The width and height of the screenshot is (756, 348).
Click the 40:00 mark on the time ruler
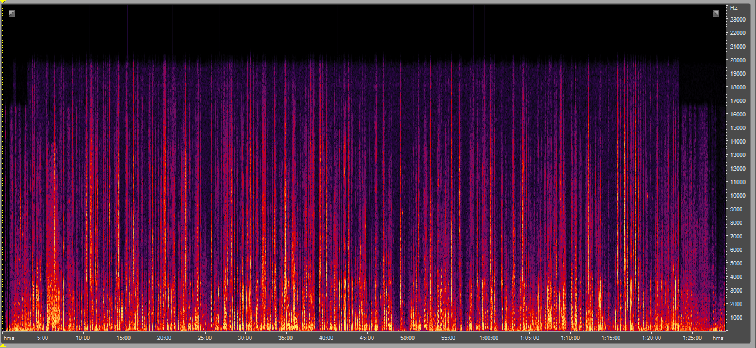tap(327, 338)
